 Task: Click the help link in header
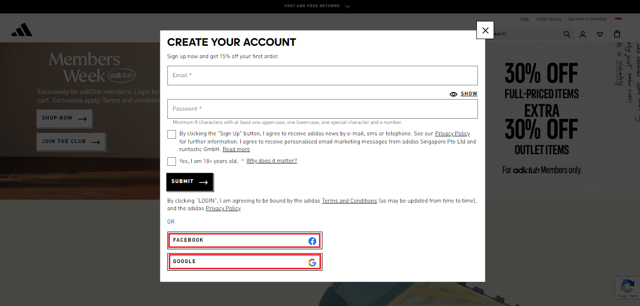click(x=525, y=19)
